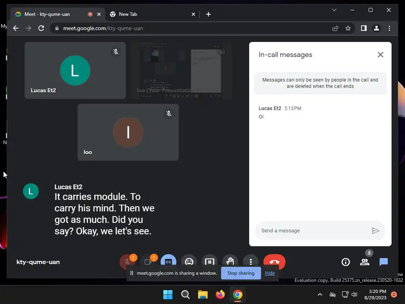This screenshot has height=304, width=405.
Task: Toggle the microphone mute button
Action: point(127,262)
